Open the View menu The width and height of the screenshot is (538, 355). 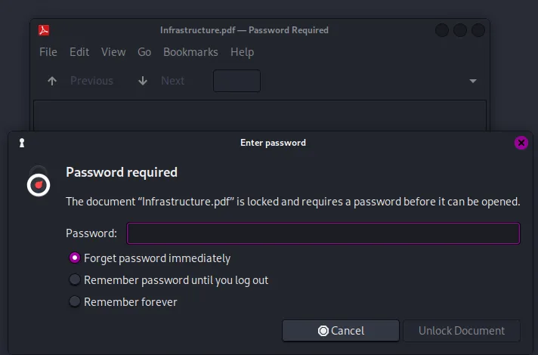click(113, 52)
